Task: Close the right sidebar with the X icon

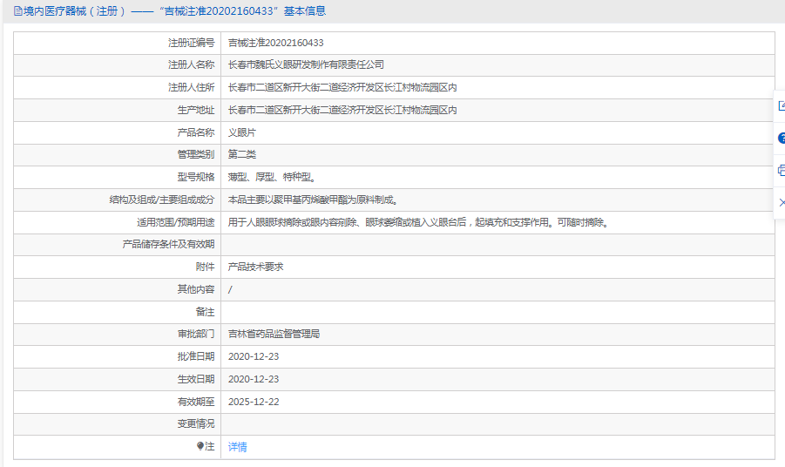Action: (x=782, y=202)
